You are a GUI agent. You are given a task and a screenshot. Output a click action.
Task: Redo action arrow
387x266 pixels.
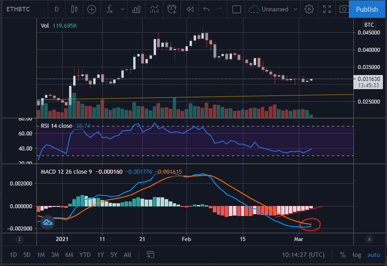click(x=219, y=10)
